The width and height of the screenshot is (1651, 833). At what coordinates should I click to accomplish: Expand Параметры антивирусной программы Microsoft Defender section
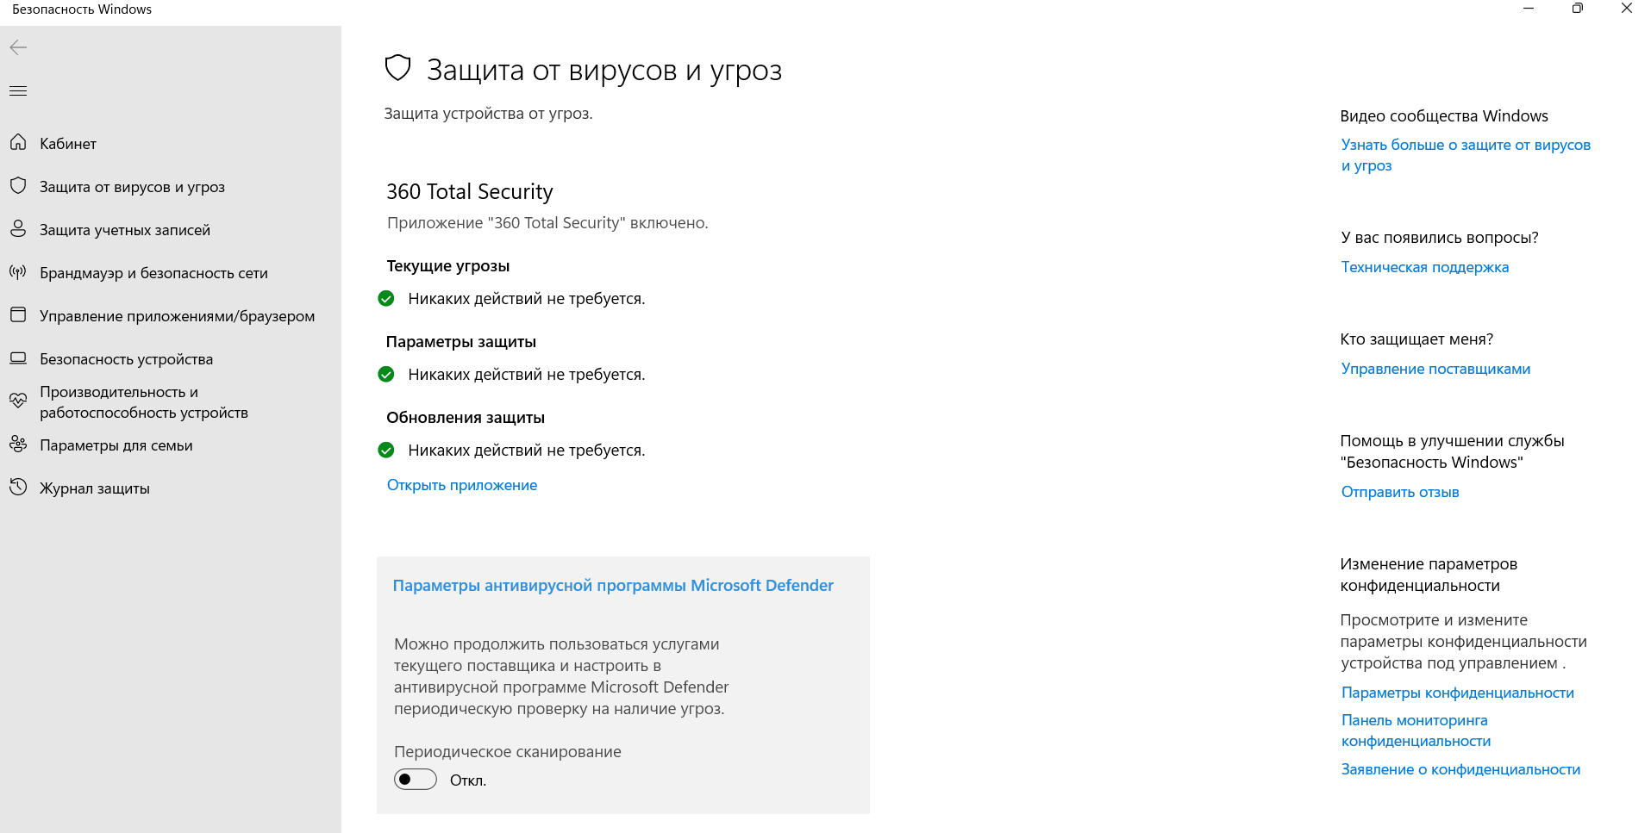[613, 586]
